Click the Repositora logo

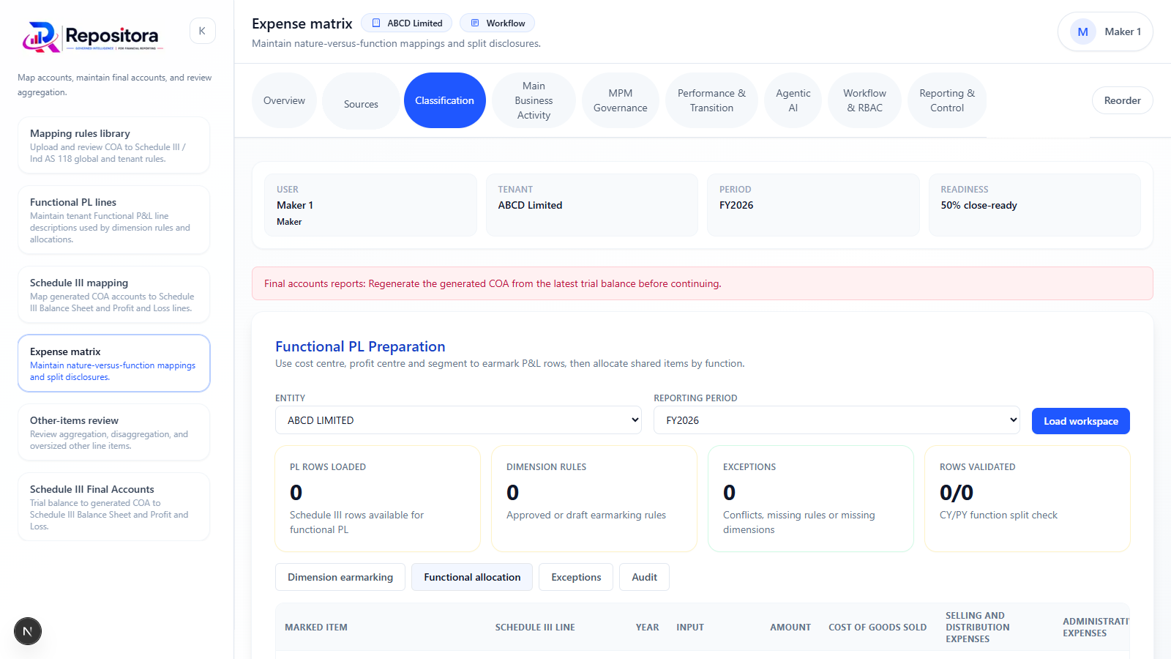click(x=92, y=37)
